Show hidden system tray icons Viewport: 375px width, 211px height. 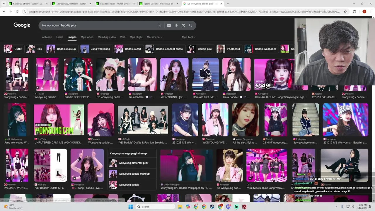tap(336, 207)
